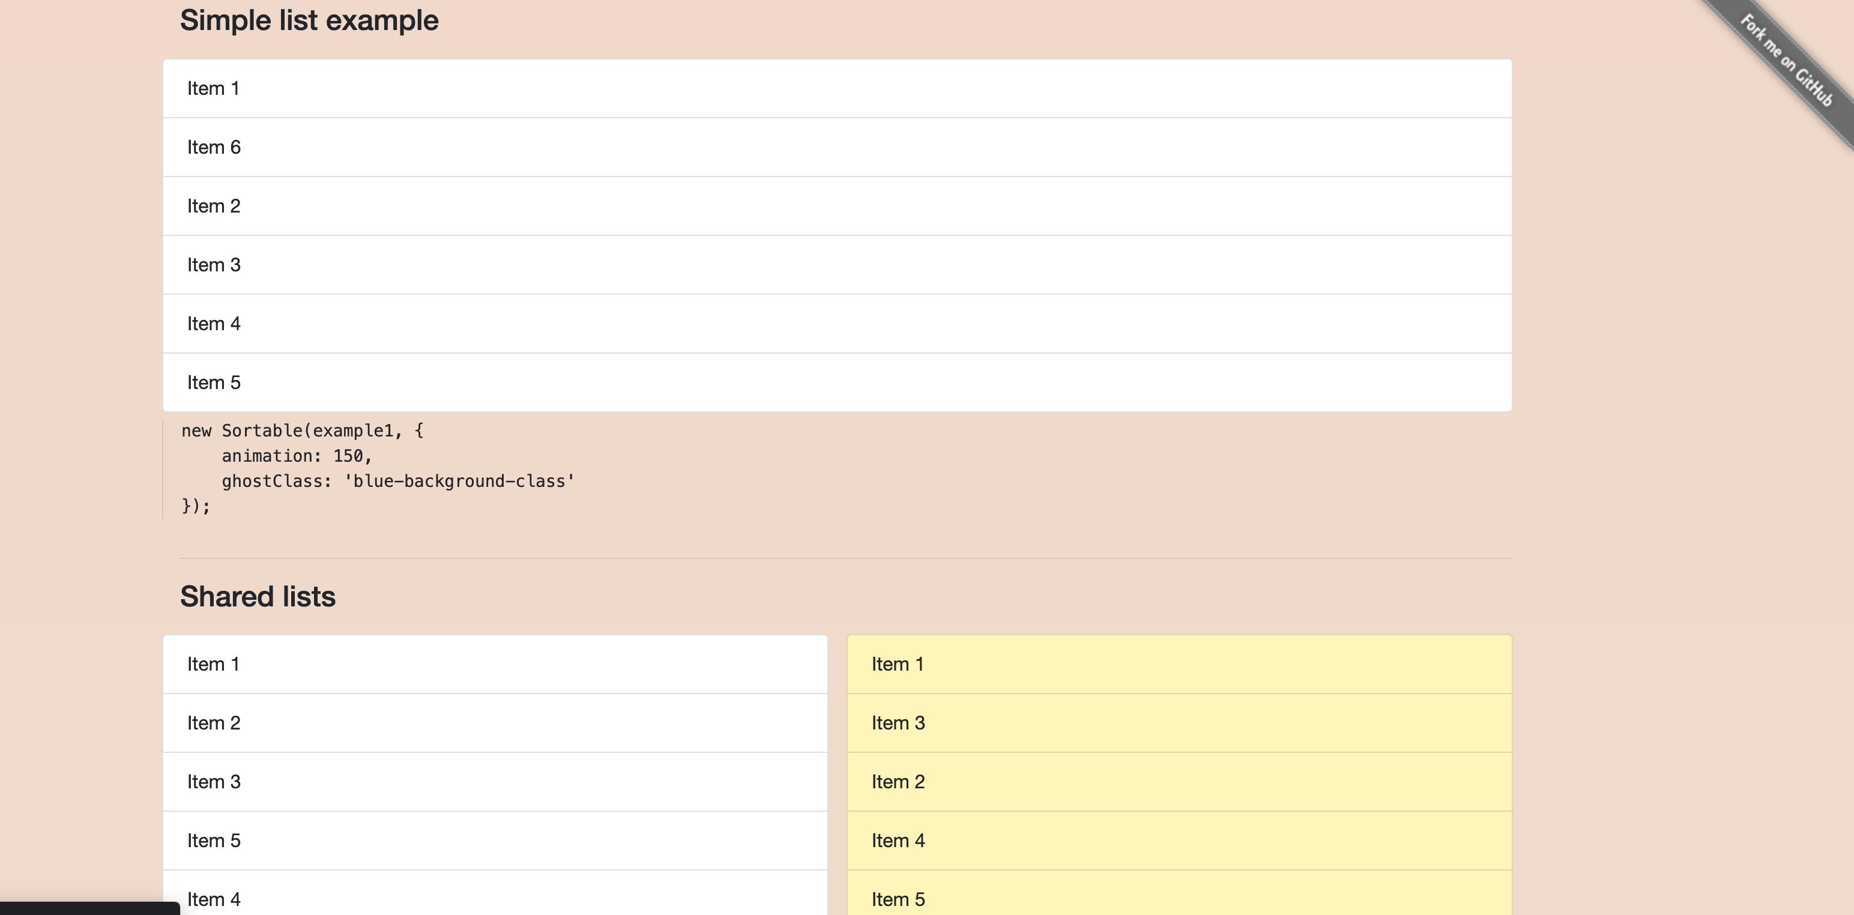Viewport: 1854px width, 915px height.
Task: Click Item 4 in yellow shared list
Action: (1179, 841)
